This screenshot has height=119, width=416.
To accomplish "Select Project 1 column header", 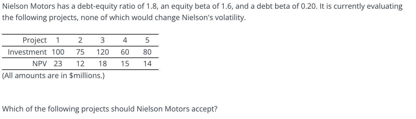I will (x=58, y=40).
